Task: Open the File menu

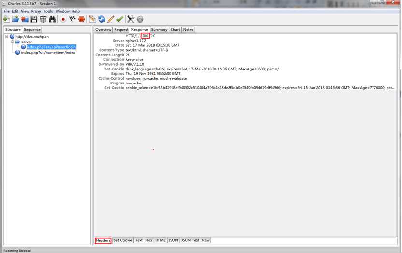Action: 6,11
